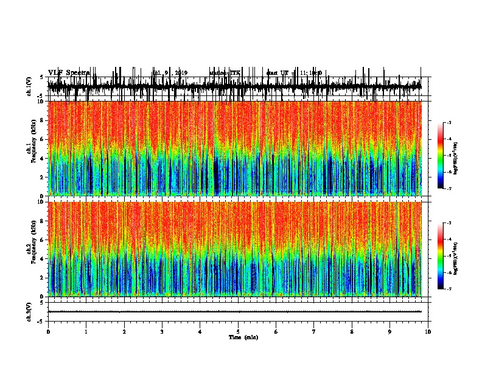Click the '2' kHz tick on ch.2 frequency axis
This screenshot has height=372, width=482.
[x=42, y=278]
